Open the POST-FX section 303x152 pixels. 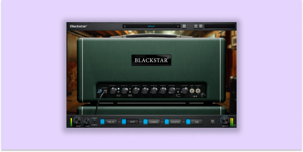coord(175,122)
